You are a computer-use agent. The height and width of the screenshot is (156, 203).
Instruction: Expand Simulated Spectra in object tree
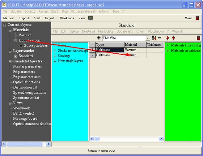10,61
